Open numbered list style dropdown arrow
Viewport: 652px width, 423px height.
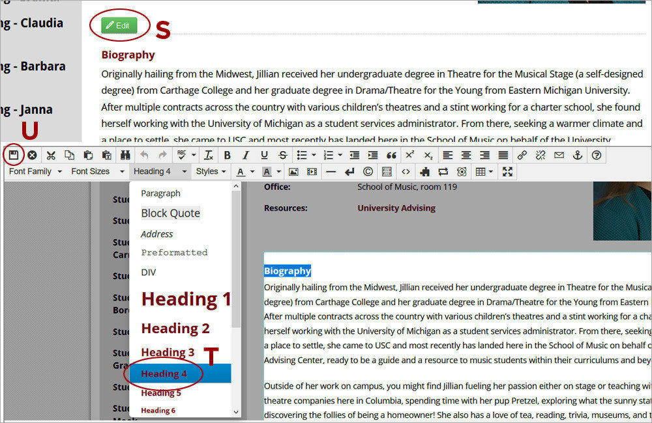click(x=340, y=156)
